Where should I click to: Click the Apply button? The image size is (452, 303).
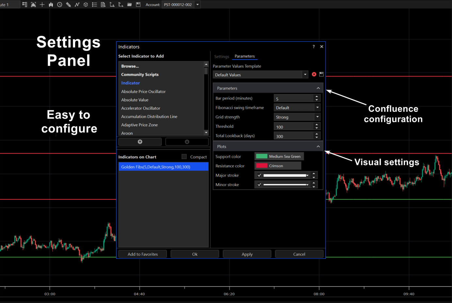247,254
